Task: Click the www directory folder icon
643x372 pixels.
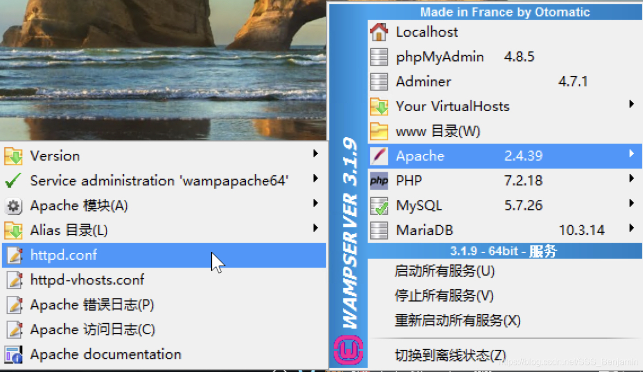Action: (379, 131)
